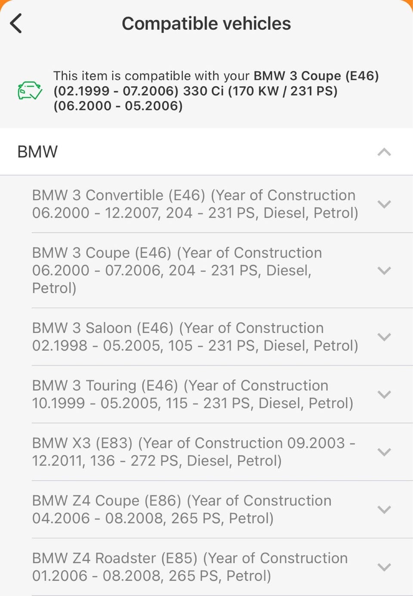Expand chevron beside BMW 3 Convertible (E46)
Image resolution: width=413 pixels, height=596 pixels.
point(384,204)
